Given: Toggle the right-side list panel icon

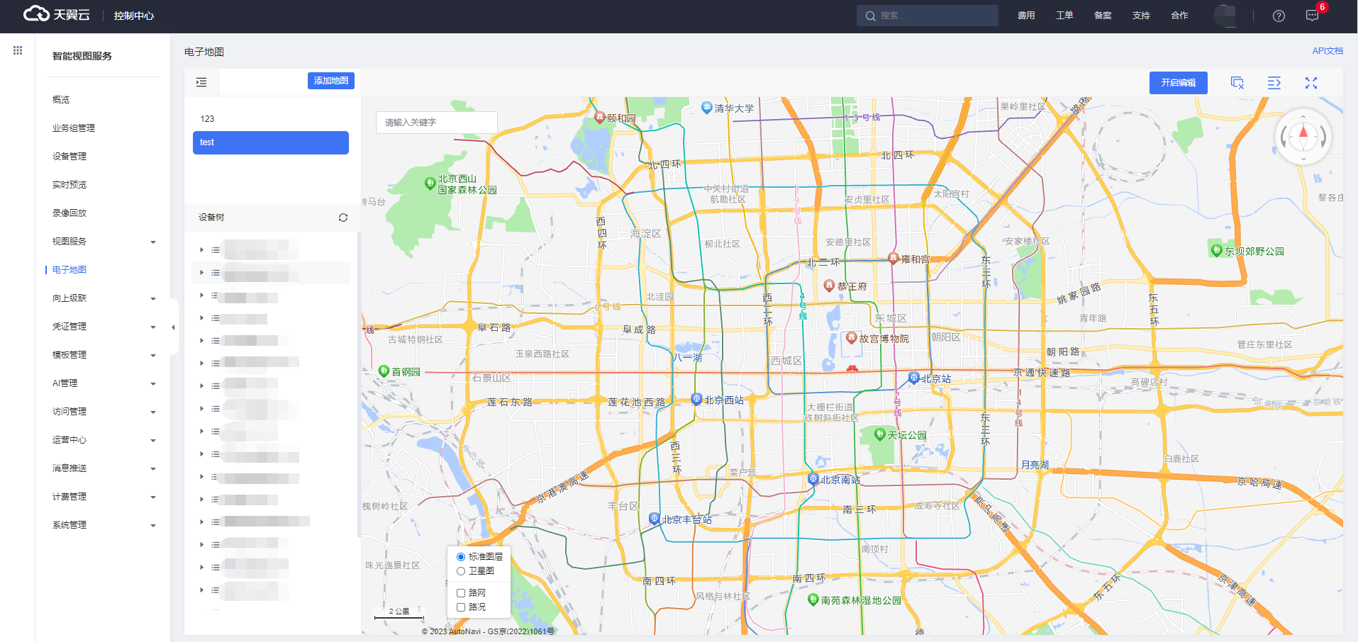Looking at the screenshot, I should (1274, 83).
